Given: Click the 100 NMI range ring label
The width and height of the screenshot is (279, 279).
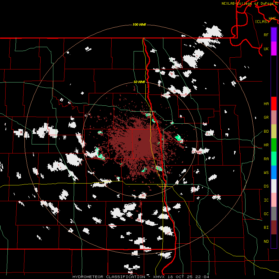Looking at the screenshot, I should [x=139, y=24].
